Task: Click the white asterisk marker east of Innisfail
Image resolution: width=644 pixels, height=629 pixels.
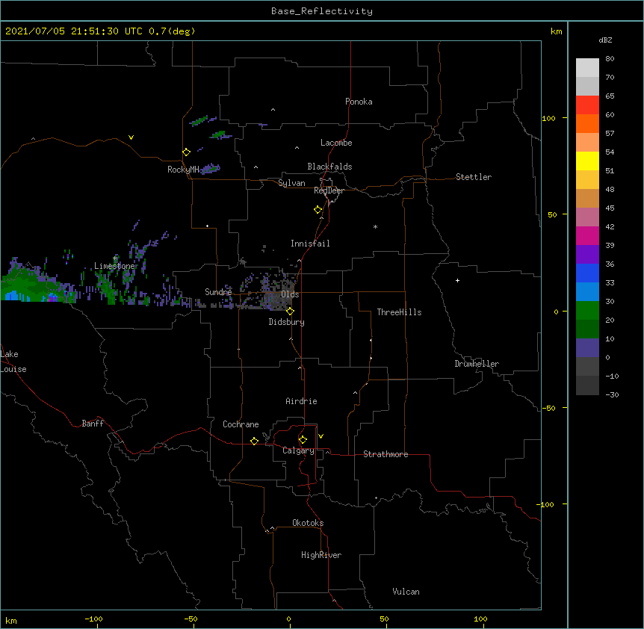Action: pos(375,226)
